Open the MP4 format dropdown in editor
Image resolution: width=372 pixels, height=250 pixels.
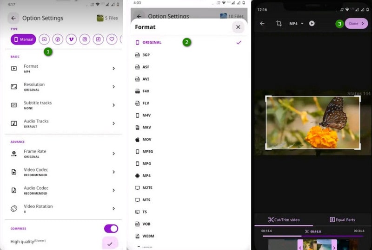coord(296,23)
